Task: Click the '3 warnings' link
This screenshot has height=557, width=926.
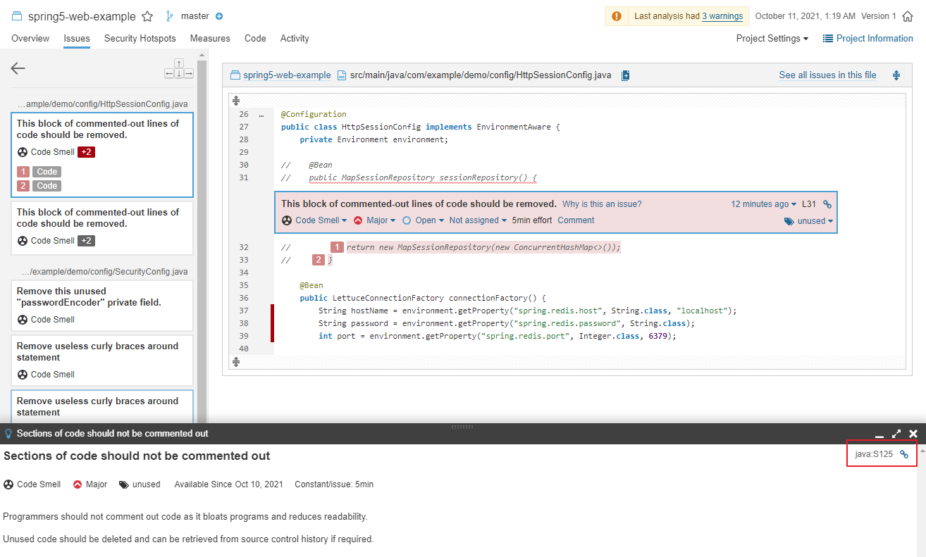Action: click(x=722, y=16)
